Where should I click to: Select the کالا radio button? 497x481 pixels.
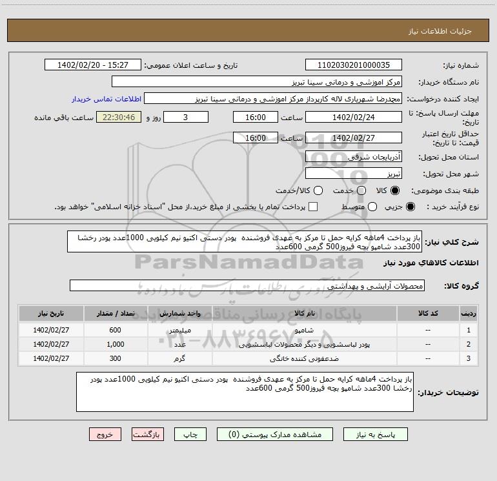[x=395, y=190]
